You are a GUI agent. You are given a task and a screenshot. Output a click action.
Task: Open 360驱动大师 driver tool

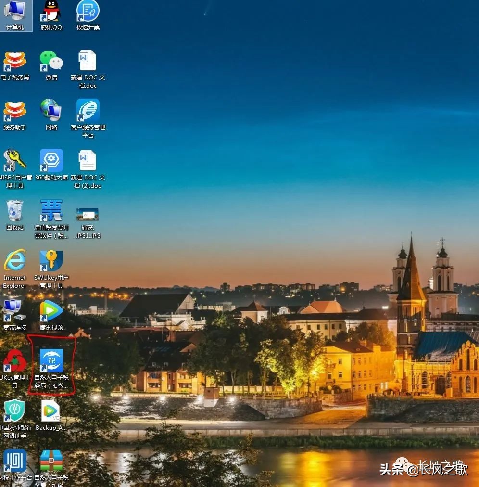coord(51,161)
